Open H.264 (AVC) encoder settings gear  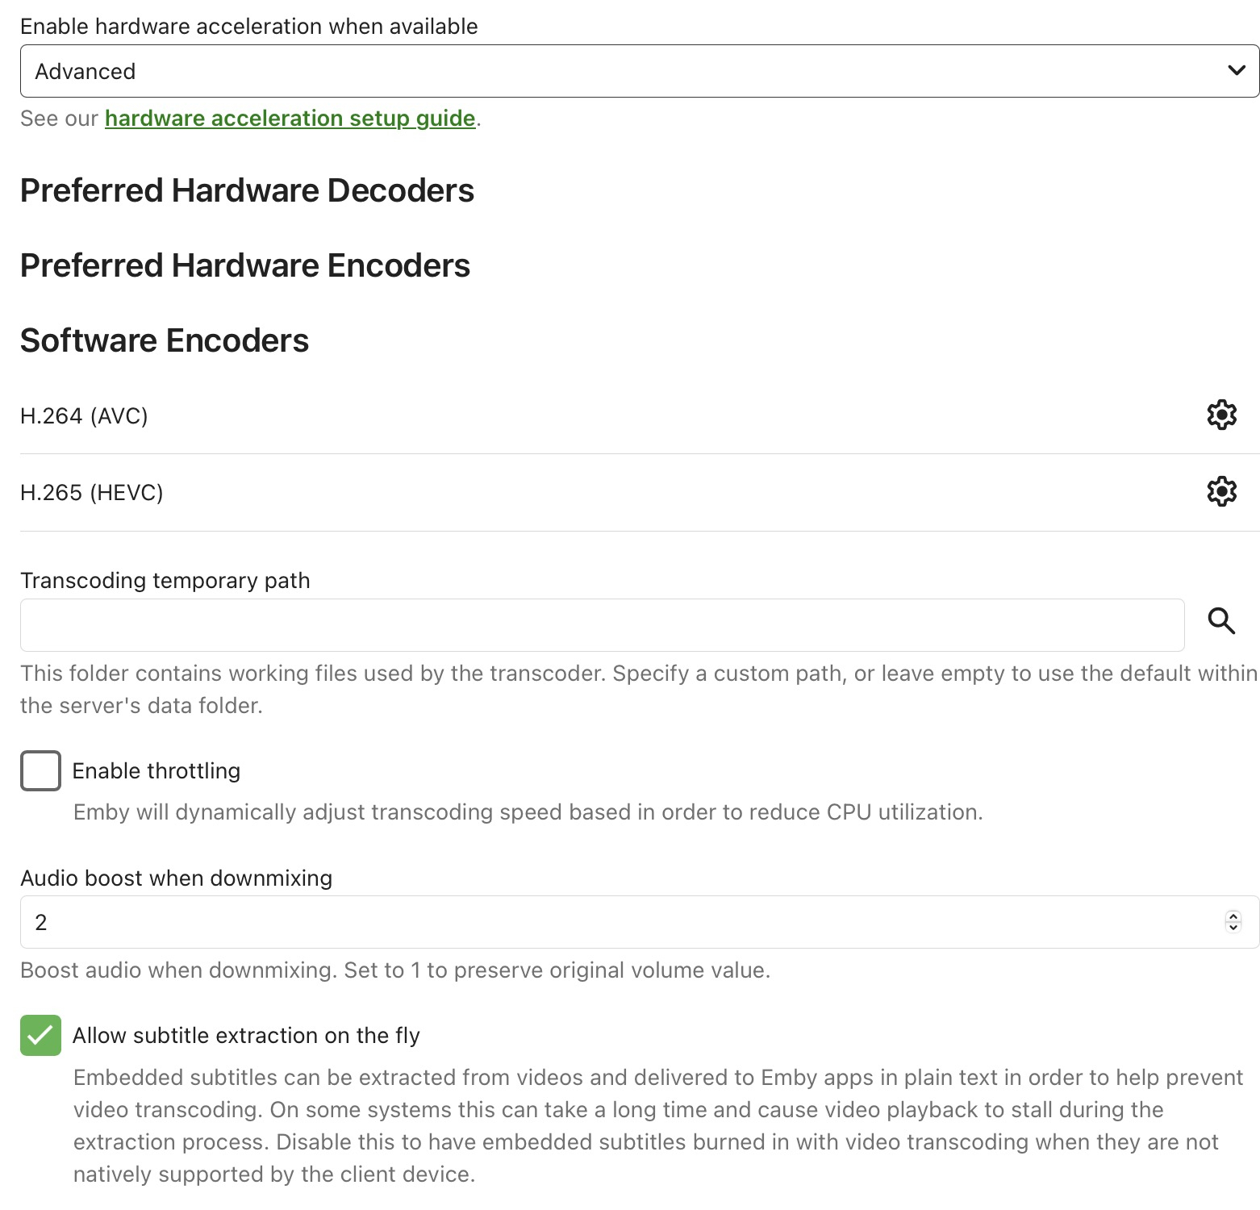point(1221,415)
